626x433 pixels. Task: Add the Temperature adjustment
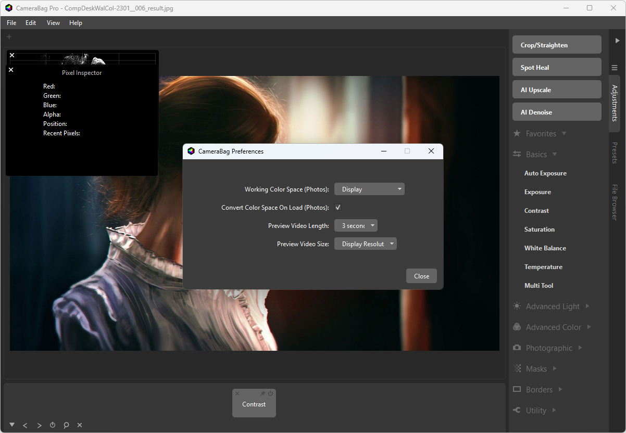pyautogui.click(x=543, y=267)
